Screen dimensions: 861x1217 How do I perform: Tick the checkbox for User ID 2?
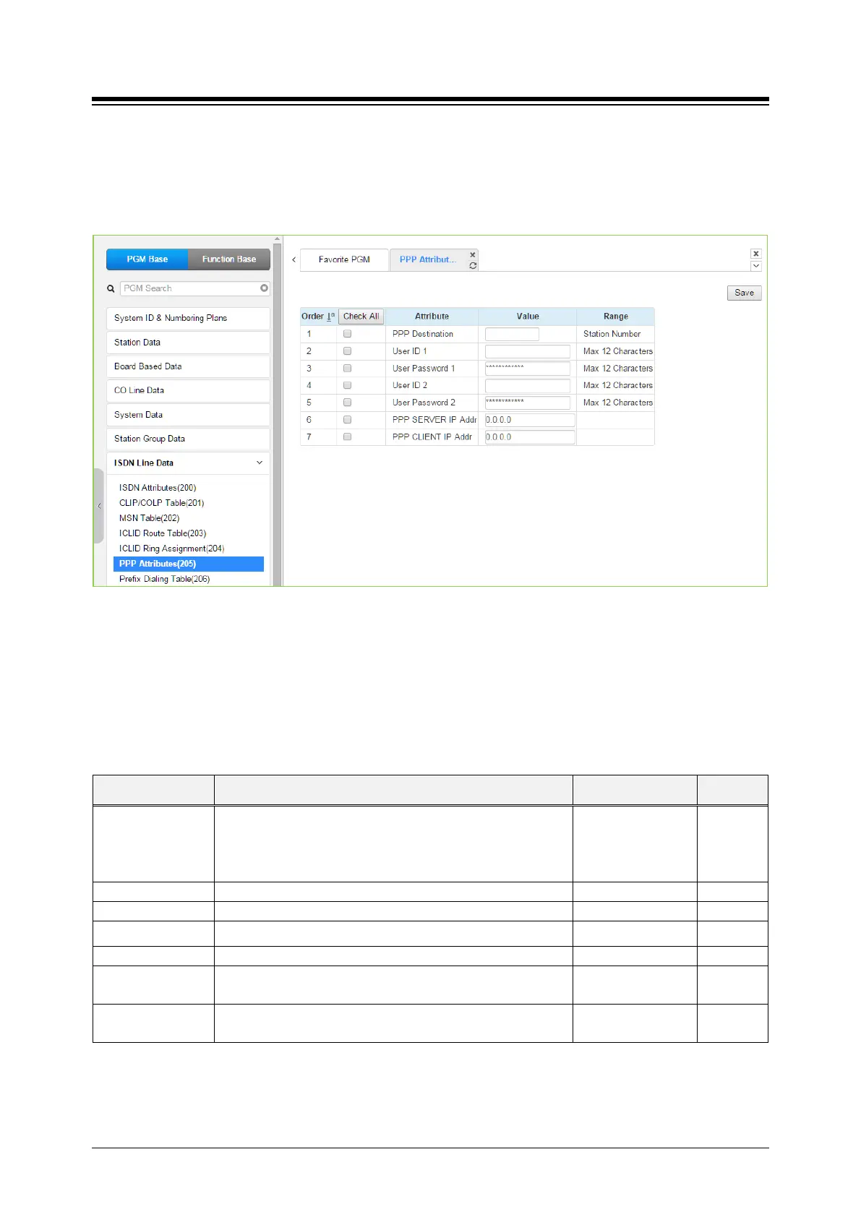pos(348,385)
